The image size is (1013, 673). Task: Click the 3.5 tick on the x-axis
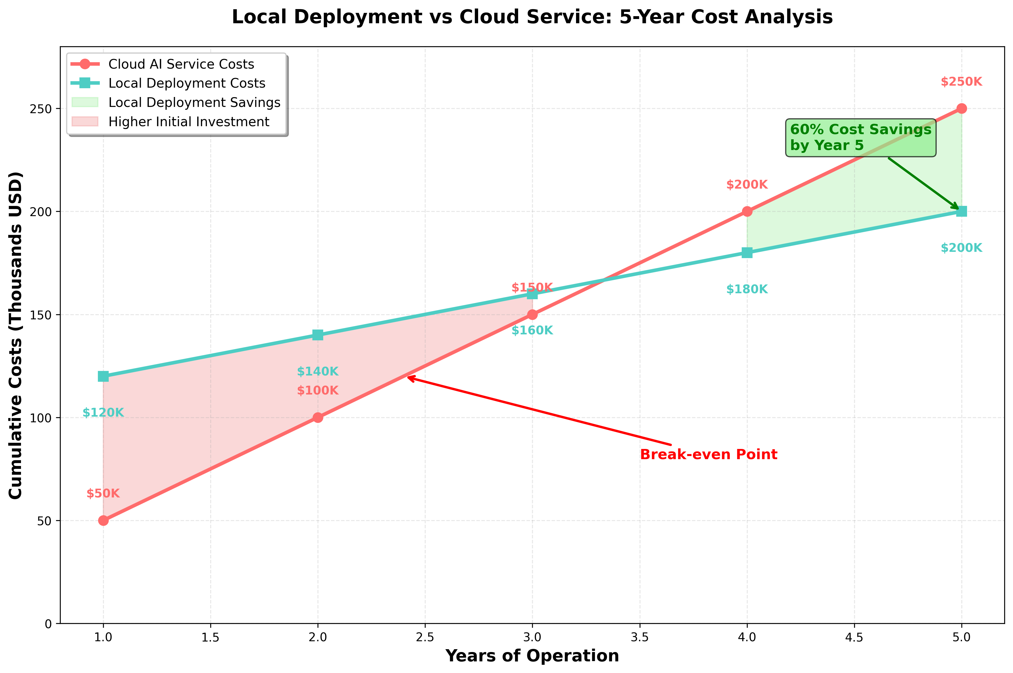(640, 637)
